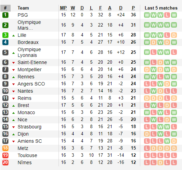Image resolution: width=182 pixels, height=170 pixels.
Task: Click the orange rank 18 badge for Metz
Action: pyautogui.click(x=5, y=148)
